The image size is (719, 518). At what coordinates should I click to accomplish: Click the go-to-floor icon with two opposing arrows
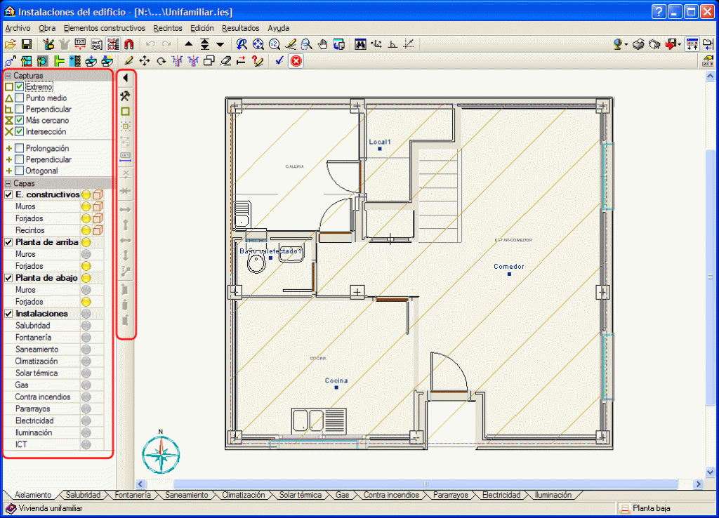click(x=205, y=44)
